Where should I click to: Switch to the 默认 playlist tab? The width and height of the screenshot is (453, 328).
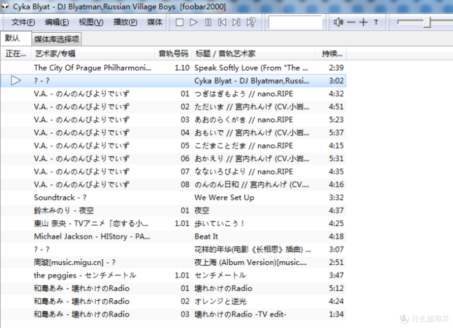(x=16, y=39)
